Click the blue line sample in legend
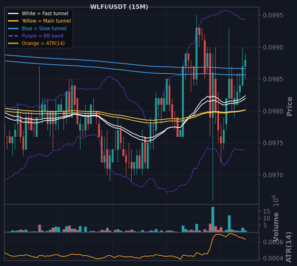 click(x=13, y=29)
